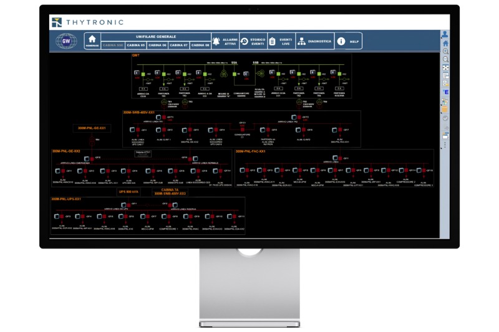Click the QMT panel title

tap(136, 55)
